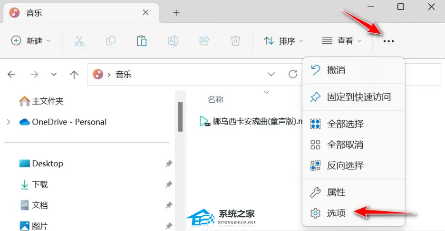
Task: Unpin 图片 using its pin icon
Action: click(x=169, y=226)
